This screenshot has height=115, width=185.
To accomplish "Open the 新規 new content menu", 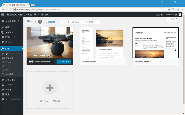I will pos(45,14).
